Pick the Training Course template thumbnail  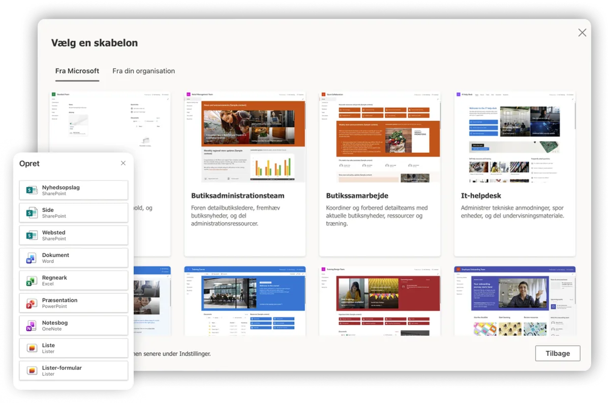245,301
